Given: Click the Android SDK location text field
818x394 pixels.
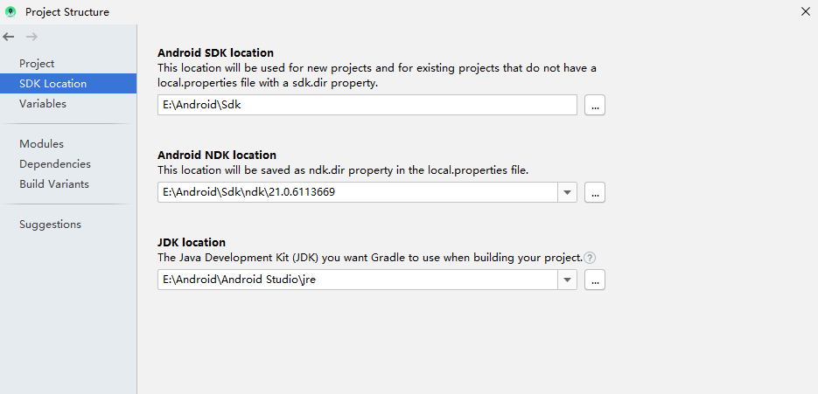Looking at the screenshot, I should [x=367, y=105].
